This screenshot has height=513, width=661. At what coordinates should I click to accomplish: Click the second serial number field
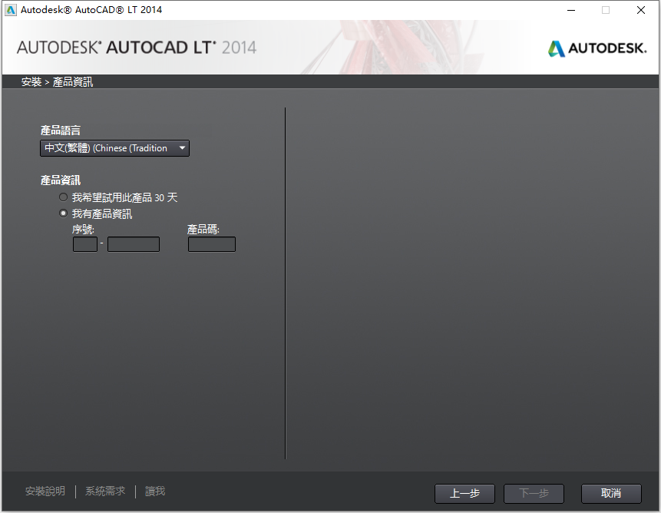coord(134,244)
